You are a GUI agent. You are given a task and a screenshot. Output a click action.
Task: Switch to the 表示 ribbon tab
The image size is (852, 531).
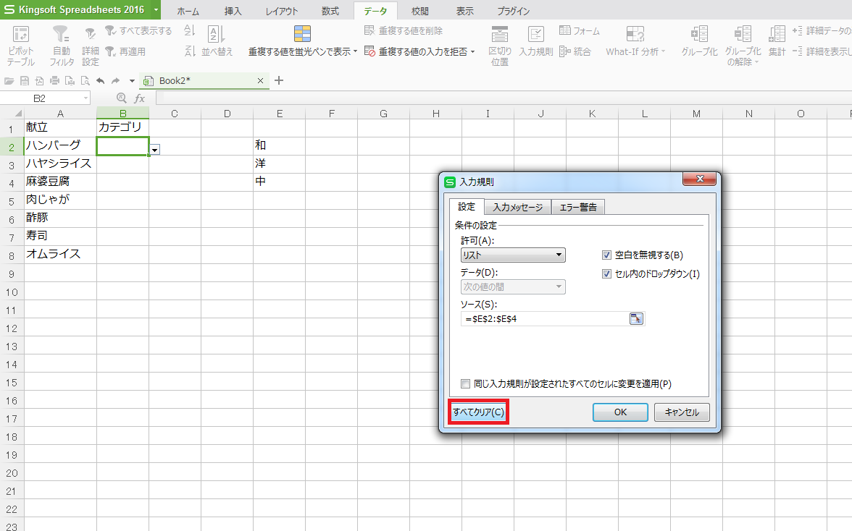point(464,11)
